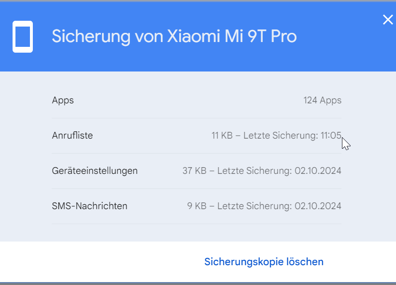Click the 02.10.2024 date for SMS-Nachrichten
Viewport: 396px width, 285px height.
coord(318,206)
